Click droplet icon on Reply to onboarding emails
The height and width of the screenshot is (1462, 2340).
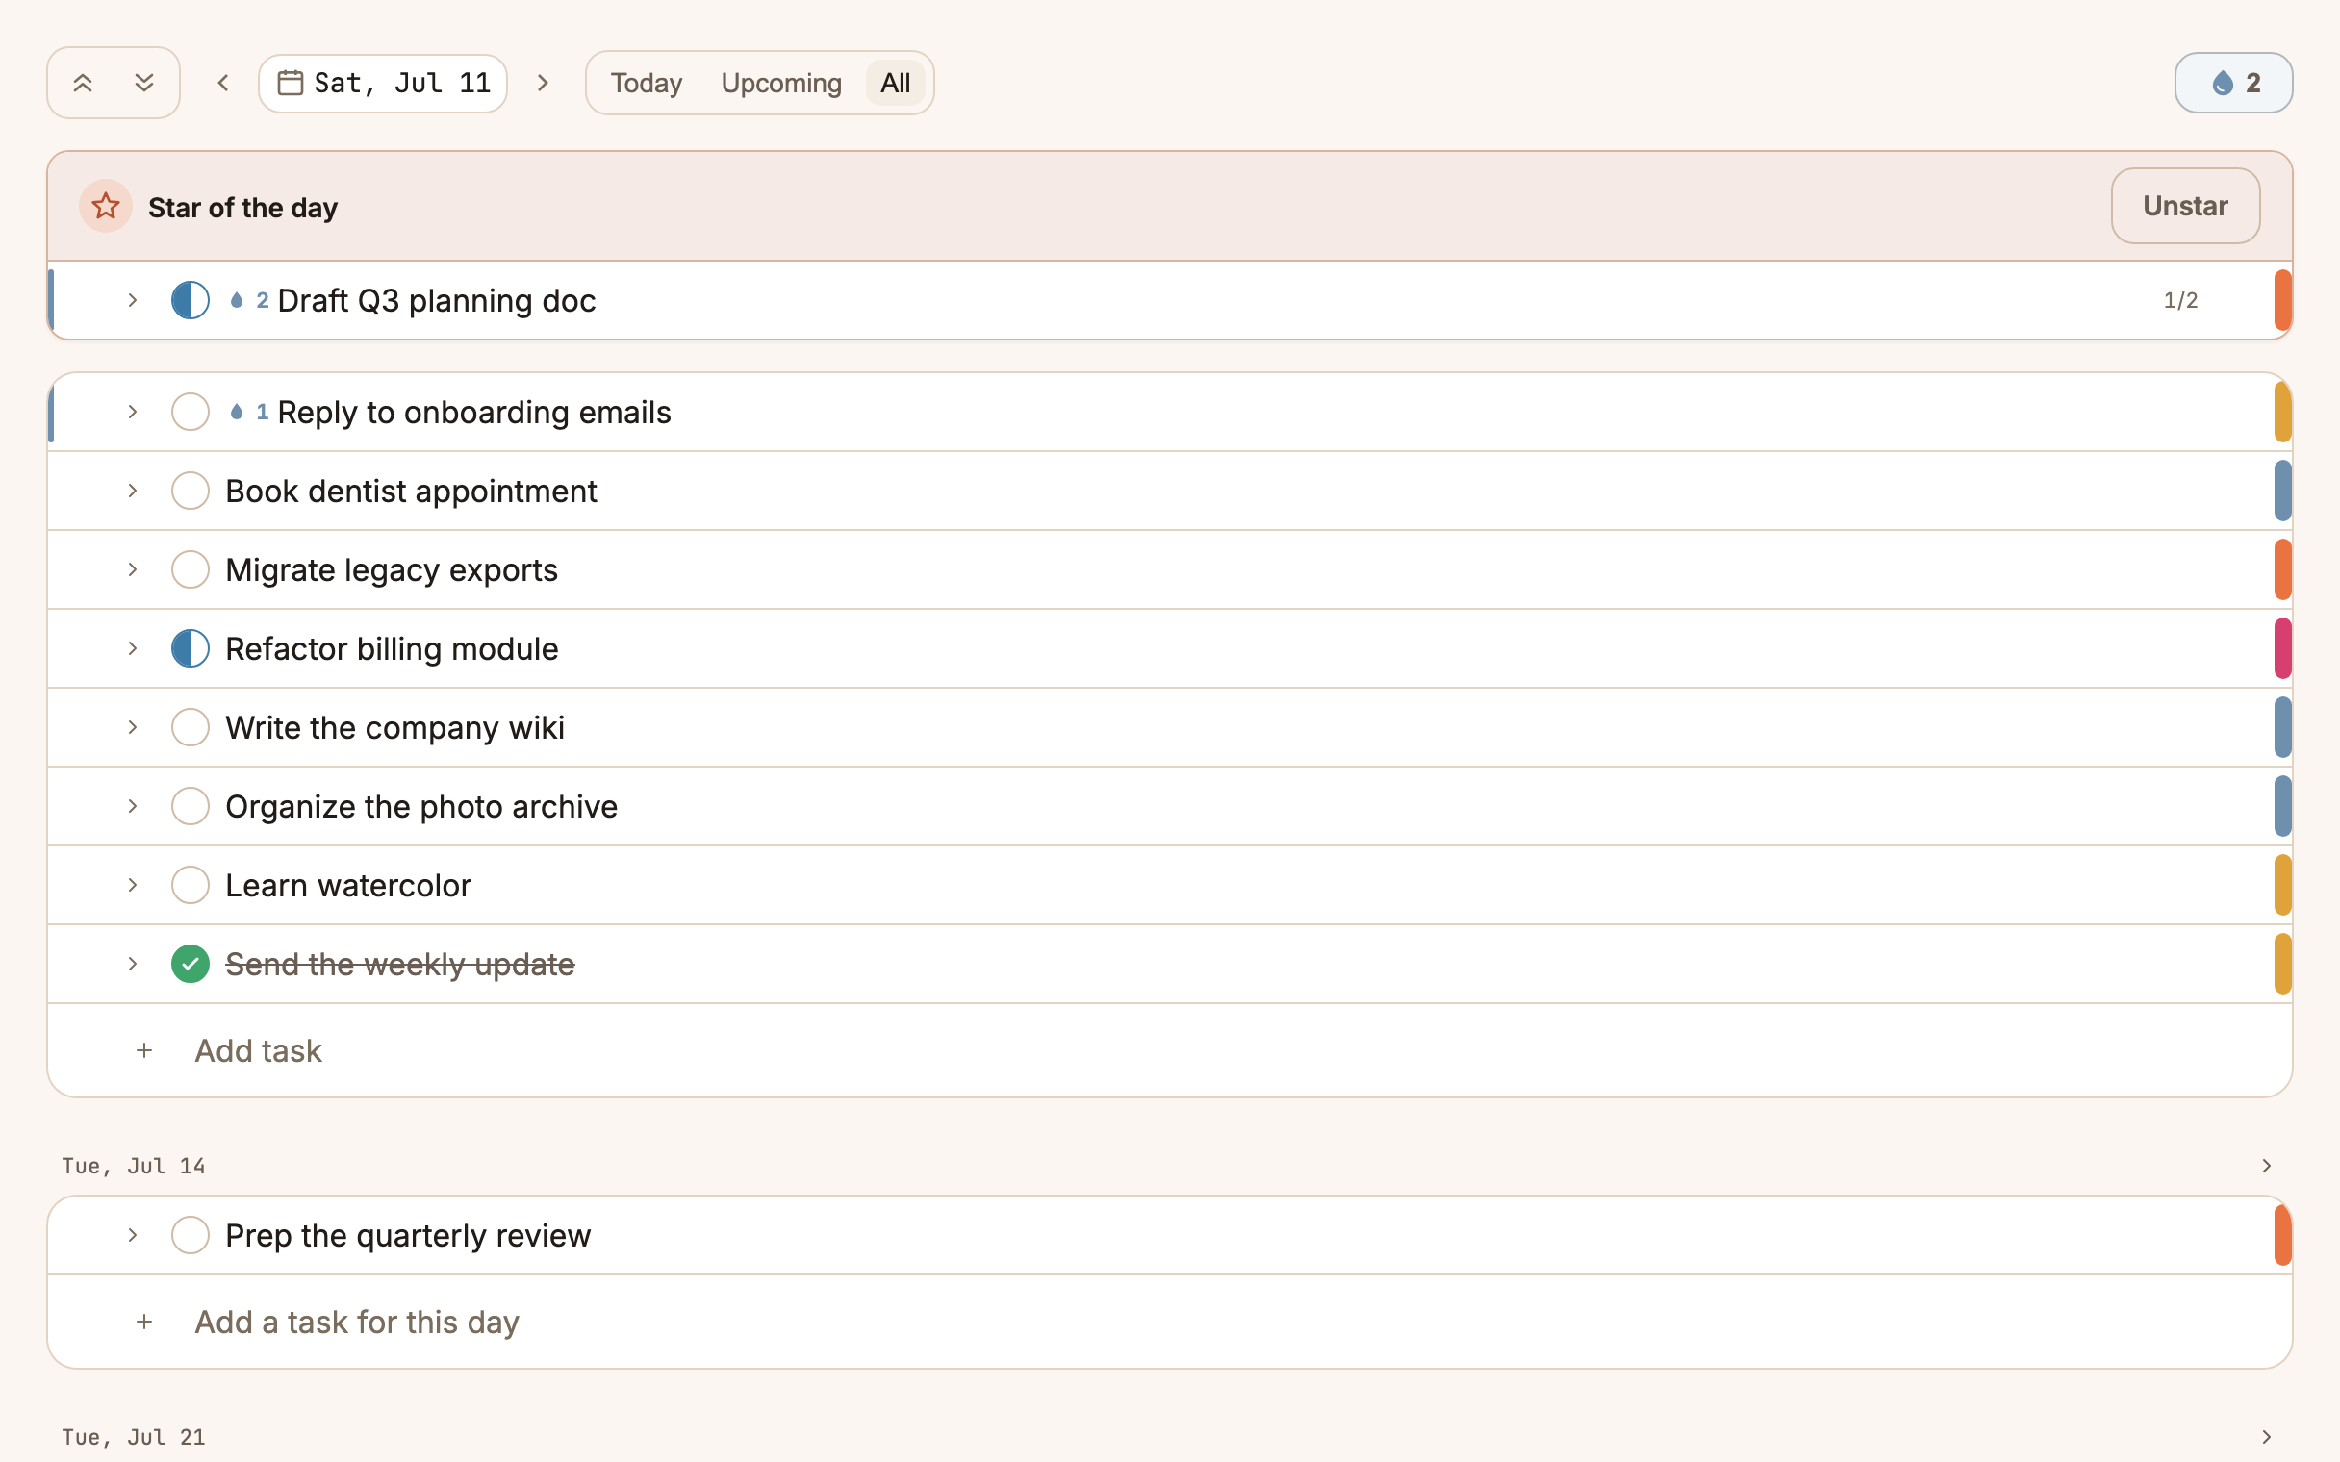237,413
